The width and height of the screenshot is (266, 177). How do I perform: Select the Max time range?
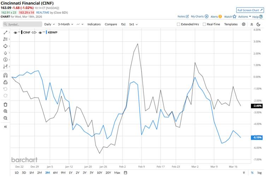[x=117, y=173]
